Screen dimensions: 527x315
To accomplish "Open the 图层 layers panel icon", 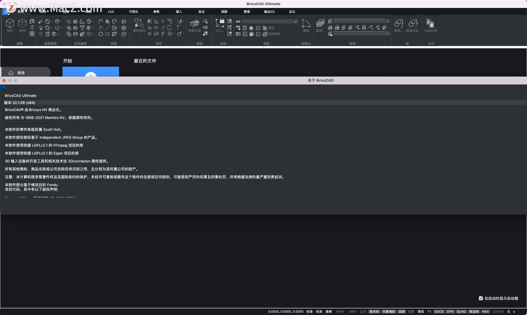I will click(320, 25).
